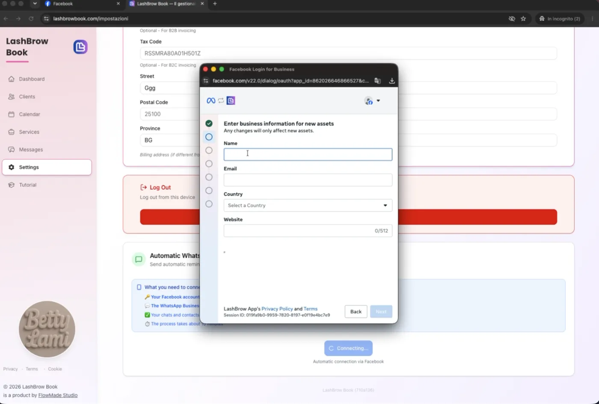Expand the tab search dropdown arrow
Image resolution: width=599 pixels, height=404 pixels.
coord(35,4)
